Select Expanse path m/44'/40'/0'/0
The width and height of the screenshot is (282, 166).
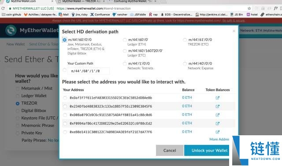pyautogui.click(x=185, y=64)
